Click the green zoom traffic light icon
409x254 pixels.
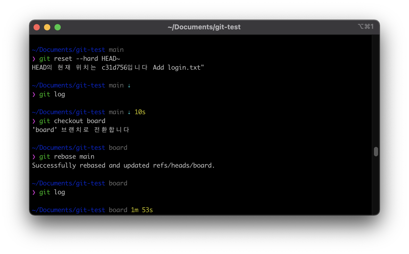point(57,27)
